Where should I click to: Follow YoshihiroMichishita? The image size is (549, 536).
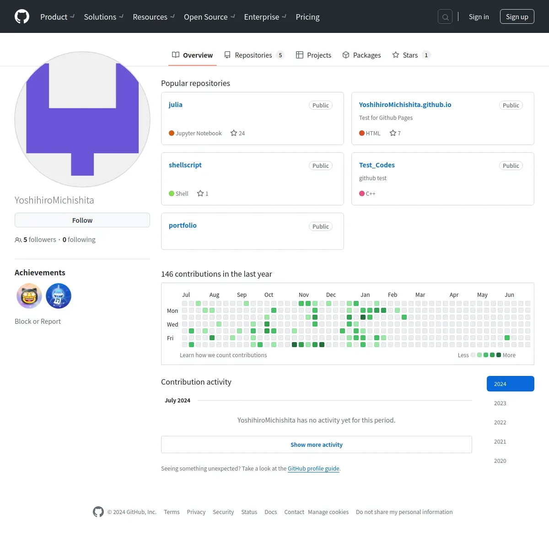point(82,220)
